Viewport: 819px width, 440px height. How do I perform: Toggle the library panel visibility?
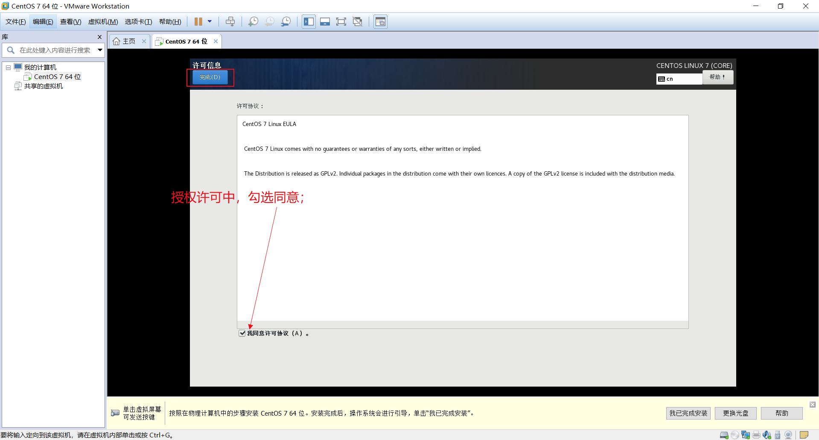point(309,21)
